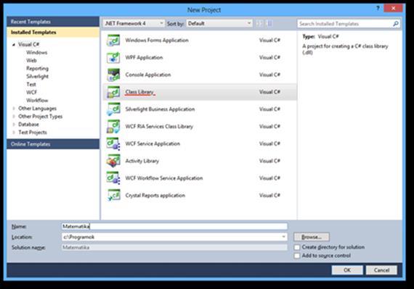Click the Location field c:\Programok
This screenshot has width=414, height=289.
click(174, 237)
